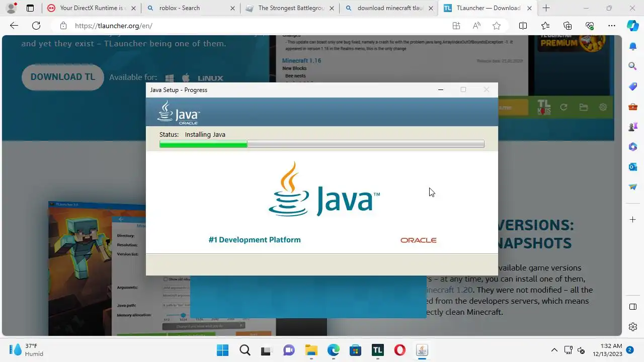The height and width of the screenshot is (362, 644).
Task: View site information lock icon
Action: (63, 26)
